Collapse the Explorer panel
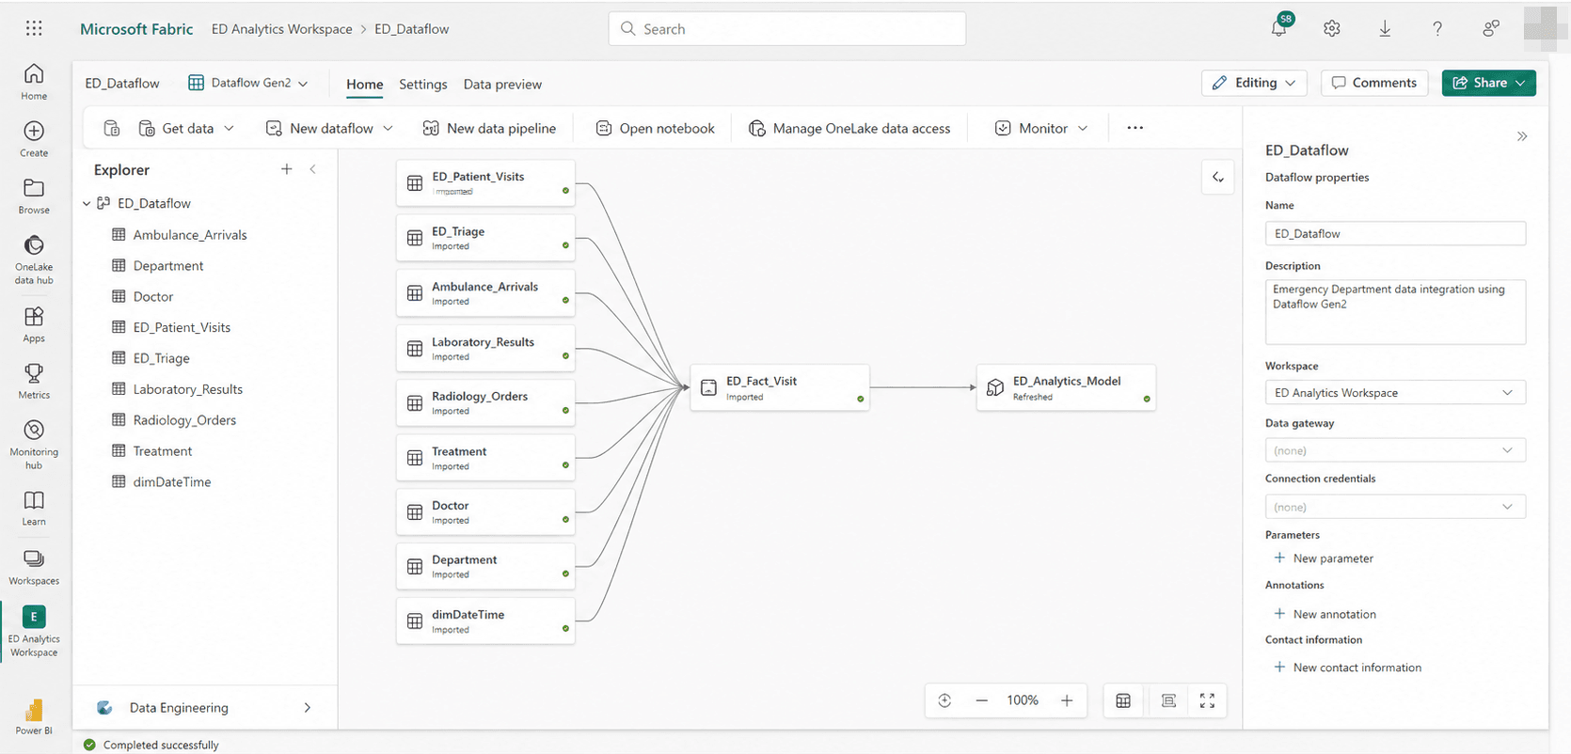 [313, 169]
